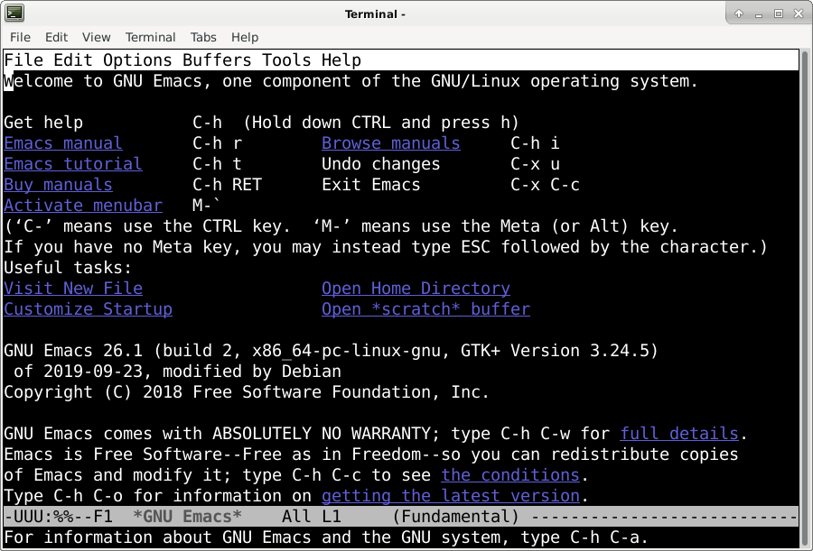
Task: Click the Activate menubar link
Action: click(83, 205)
